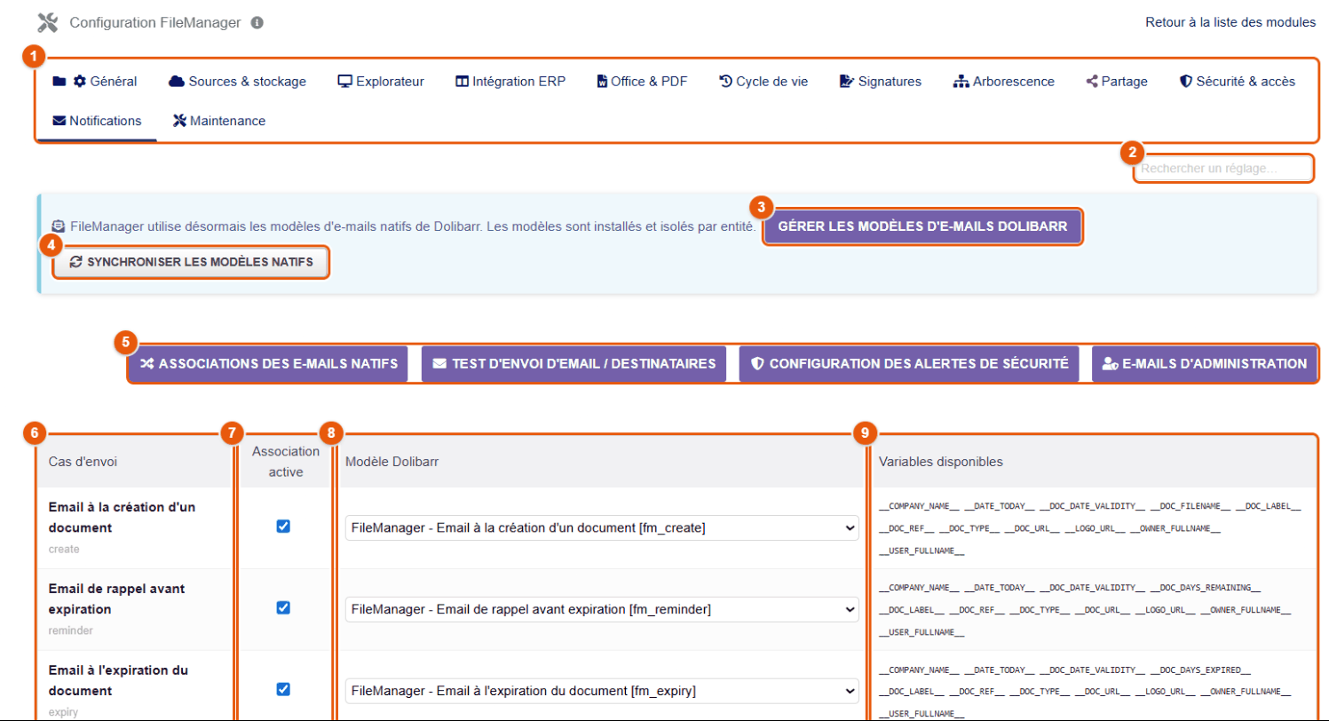Click the tools icon of Maintenance tab
This screenshot has width=1329, height=721.
[x=179, y=121]
